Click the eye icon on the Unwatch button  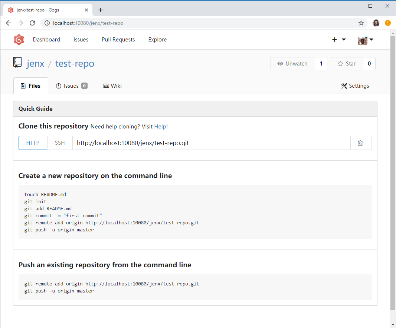click(281, 63)
